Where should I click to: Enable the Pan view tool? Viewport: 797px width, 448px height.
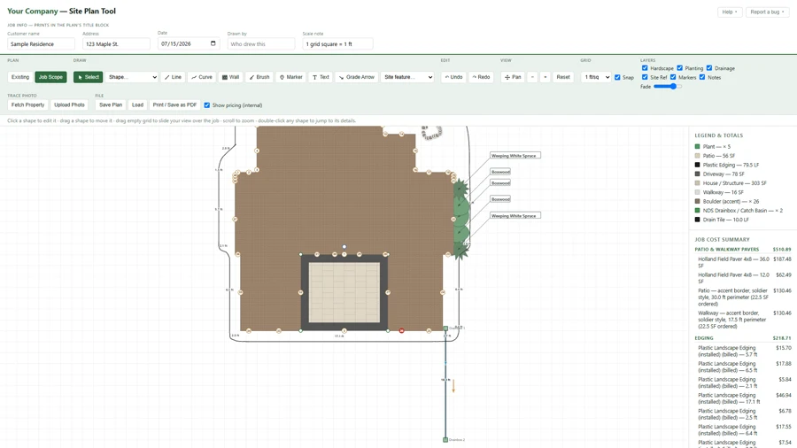(x=513, y=77)
